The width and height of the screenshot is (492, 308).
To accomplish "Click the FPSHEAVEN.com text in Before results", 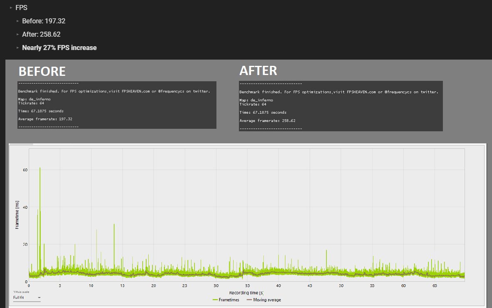I will click(135, 91).
